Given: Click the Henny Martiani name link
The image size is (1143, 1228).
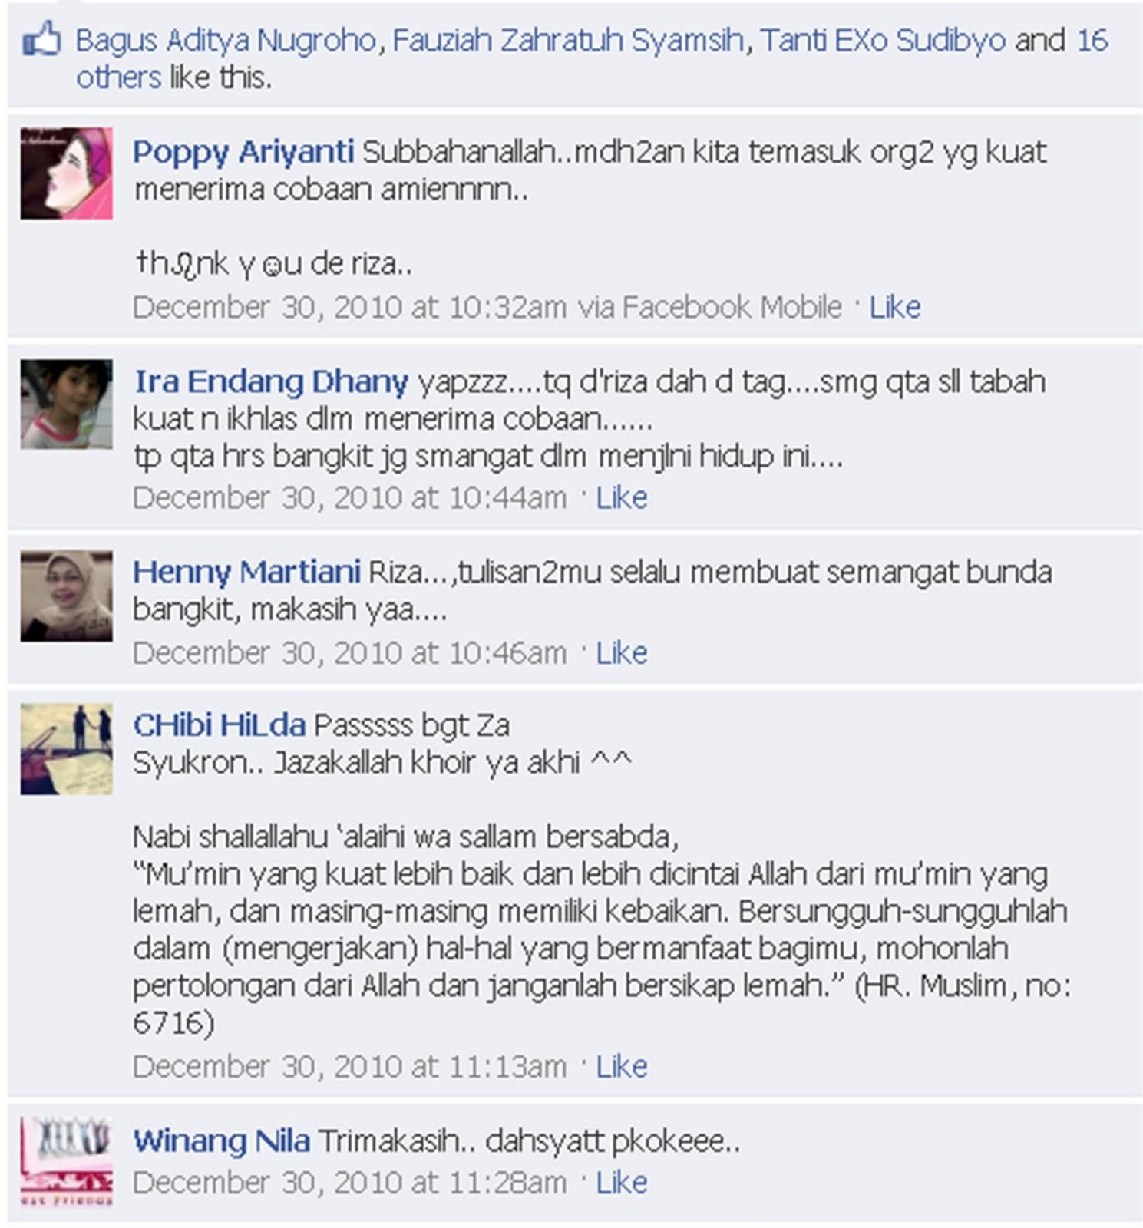Looking at the screenshot, I should pos(246,572).
